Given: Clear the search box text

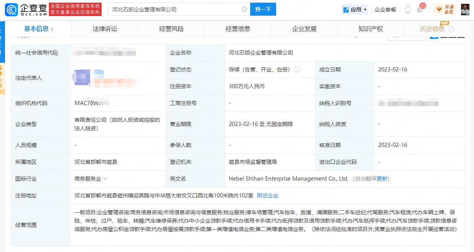Looking at the screenshot, I should 244,10.
